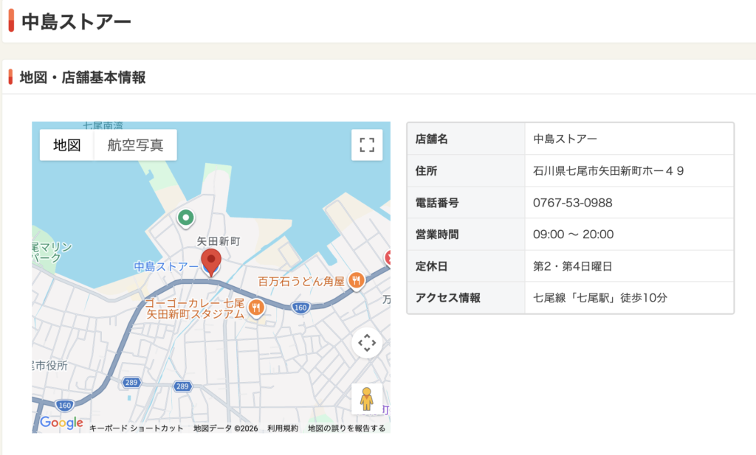Screen dimensions: 756x455
Task: Switch to 航空写真 satellite view
Action: tap(135, 145)
